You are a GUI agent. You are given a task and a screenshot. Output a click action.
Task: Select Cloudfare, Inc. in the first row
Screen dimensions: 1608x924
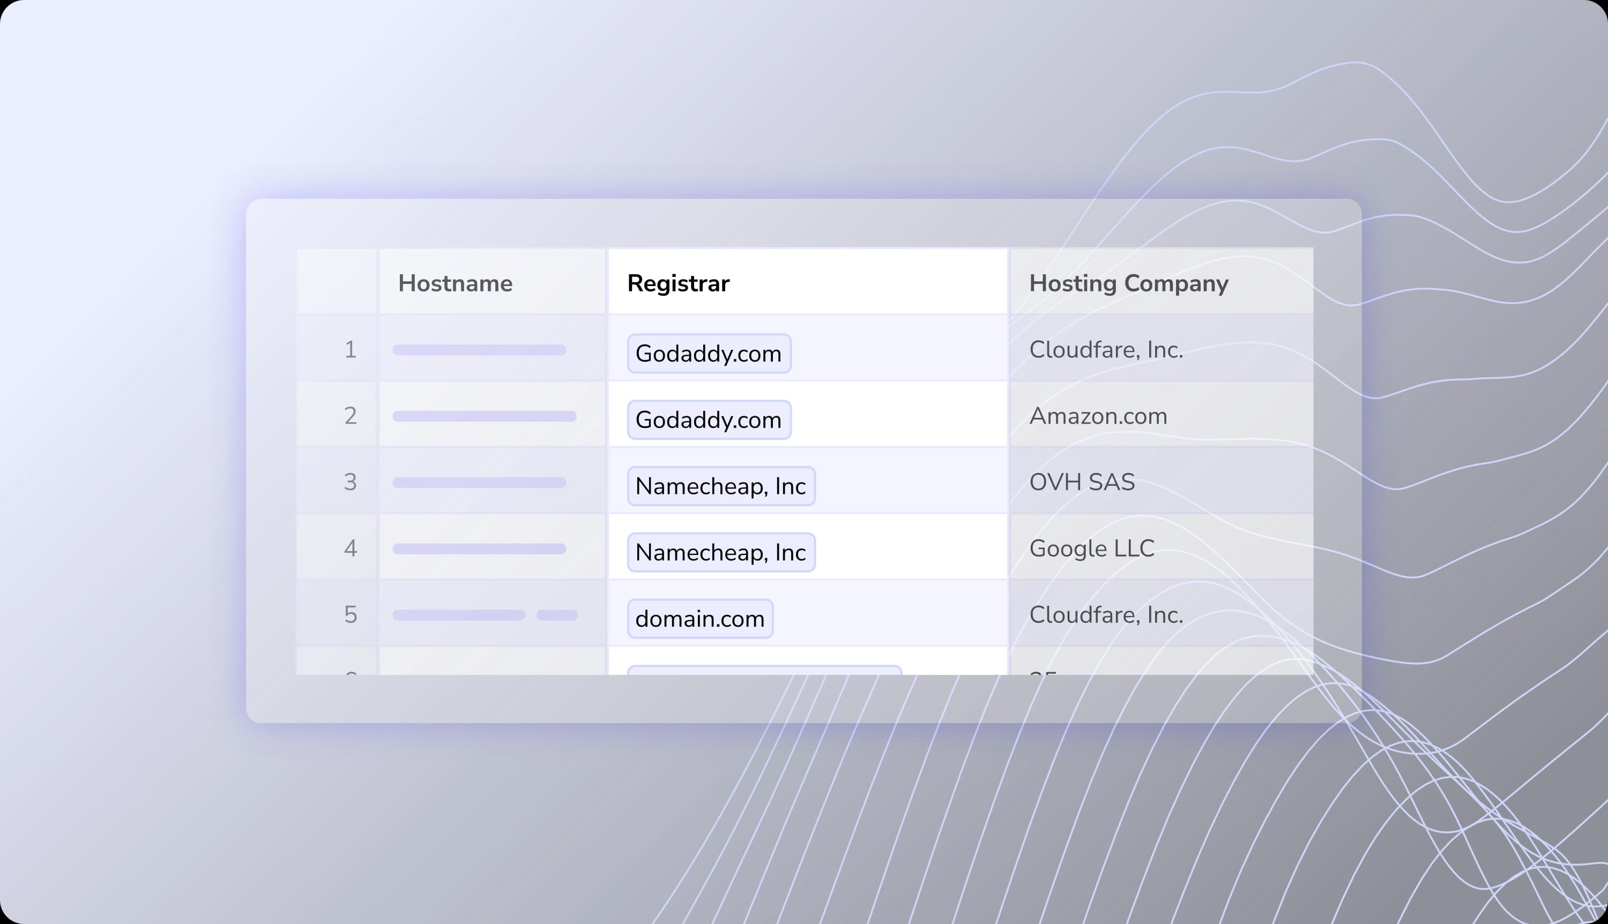point(1106,350)
